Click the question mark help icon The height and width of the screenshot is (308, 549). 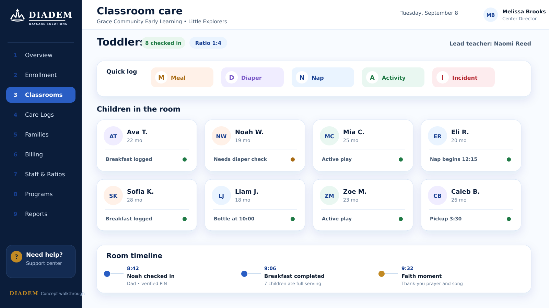coord(16,256)
